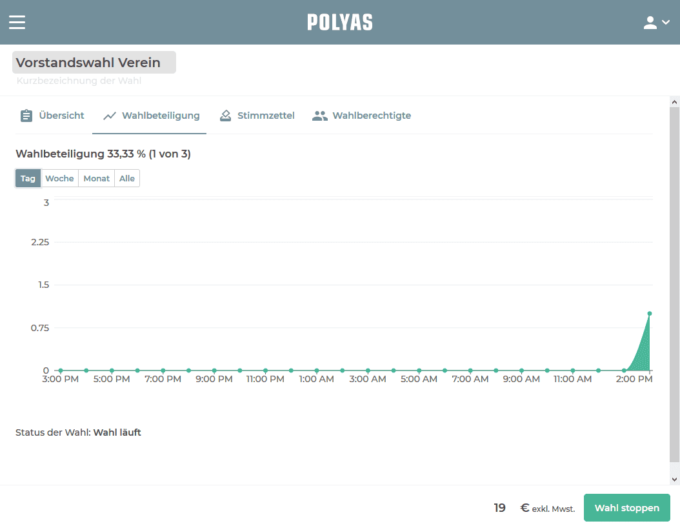Set chart range to Monat

(96, 178)
